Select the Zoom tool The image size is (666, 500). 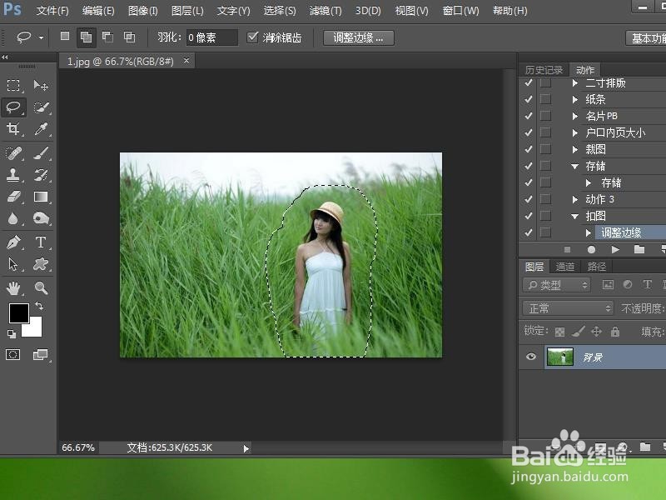(x=41, y=288)
